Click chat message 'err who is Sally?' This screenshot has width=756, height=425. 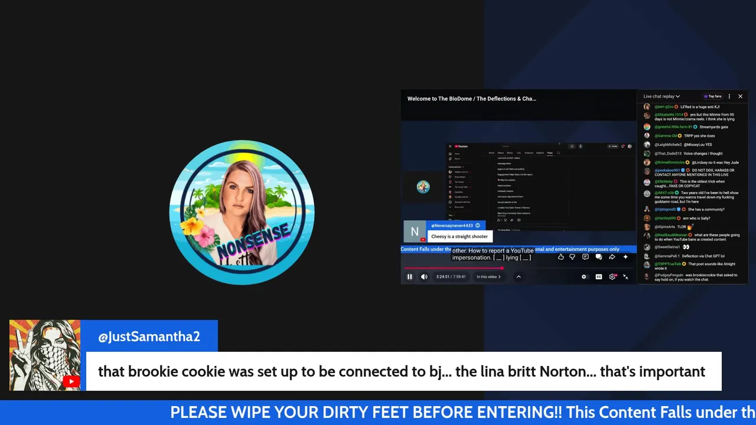point(697,218)
